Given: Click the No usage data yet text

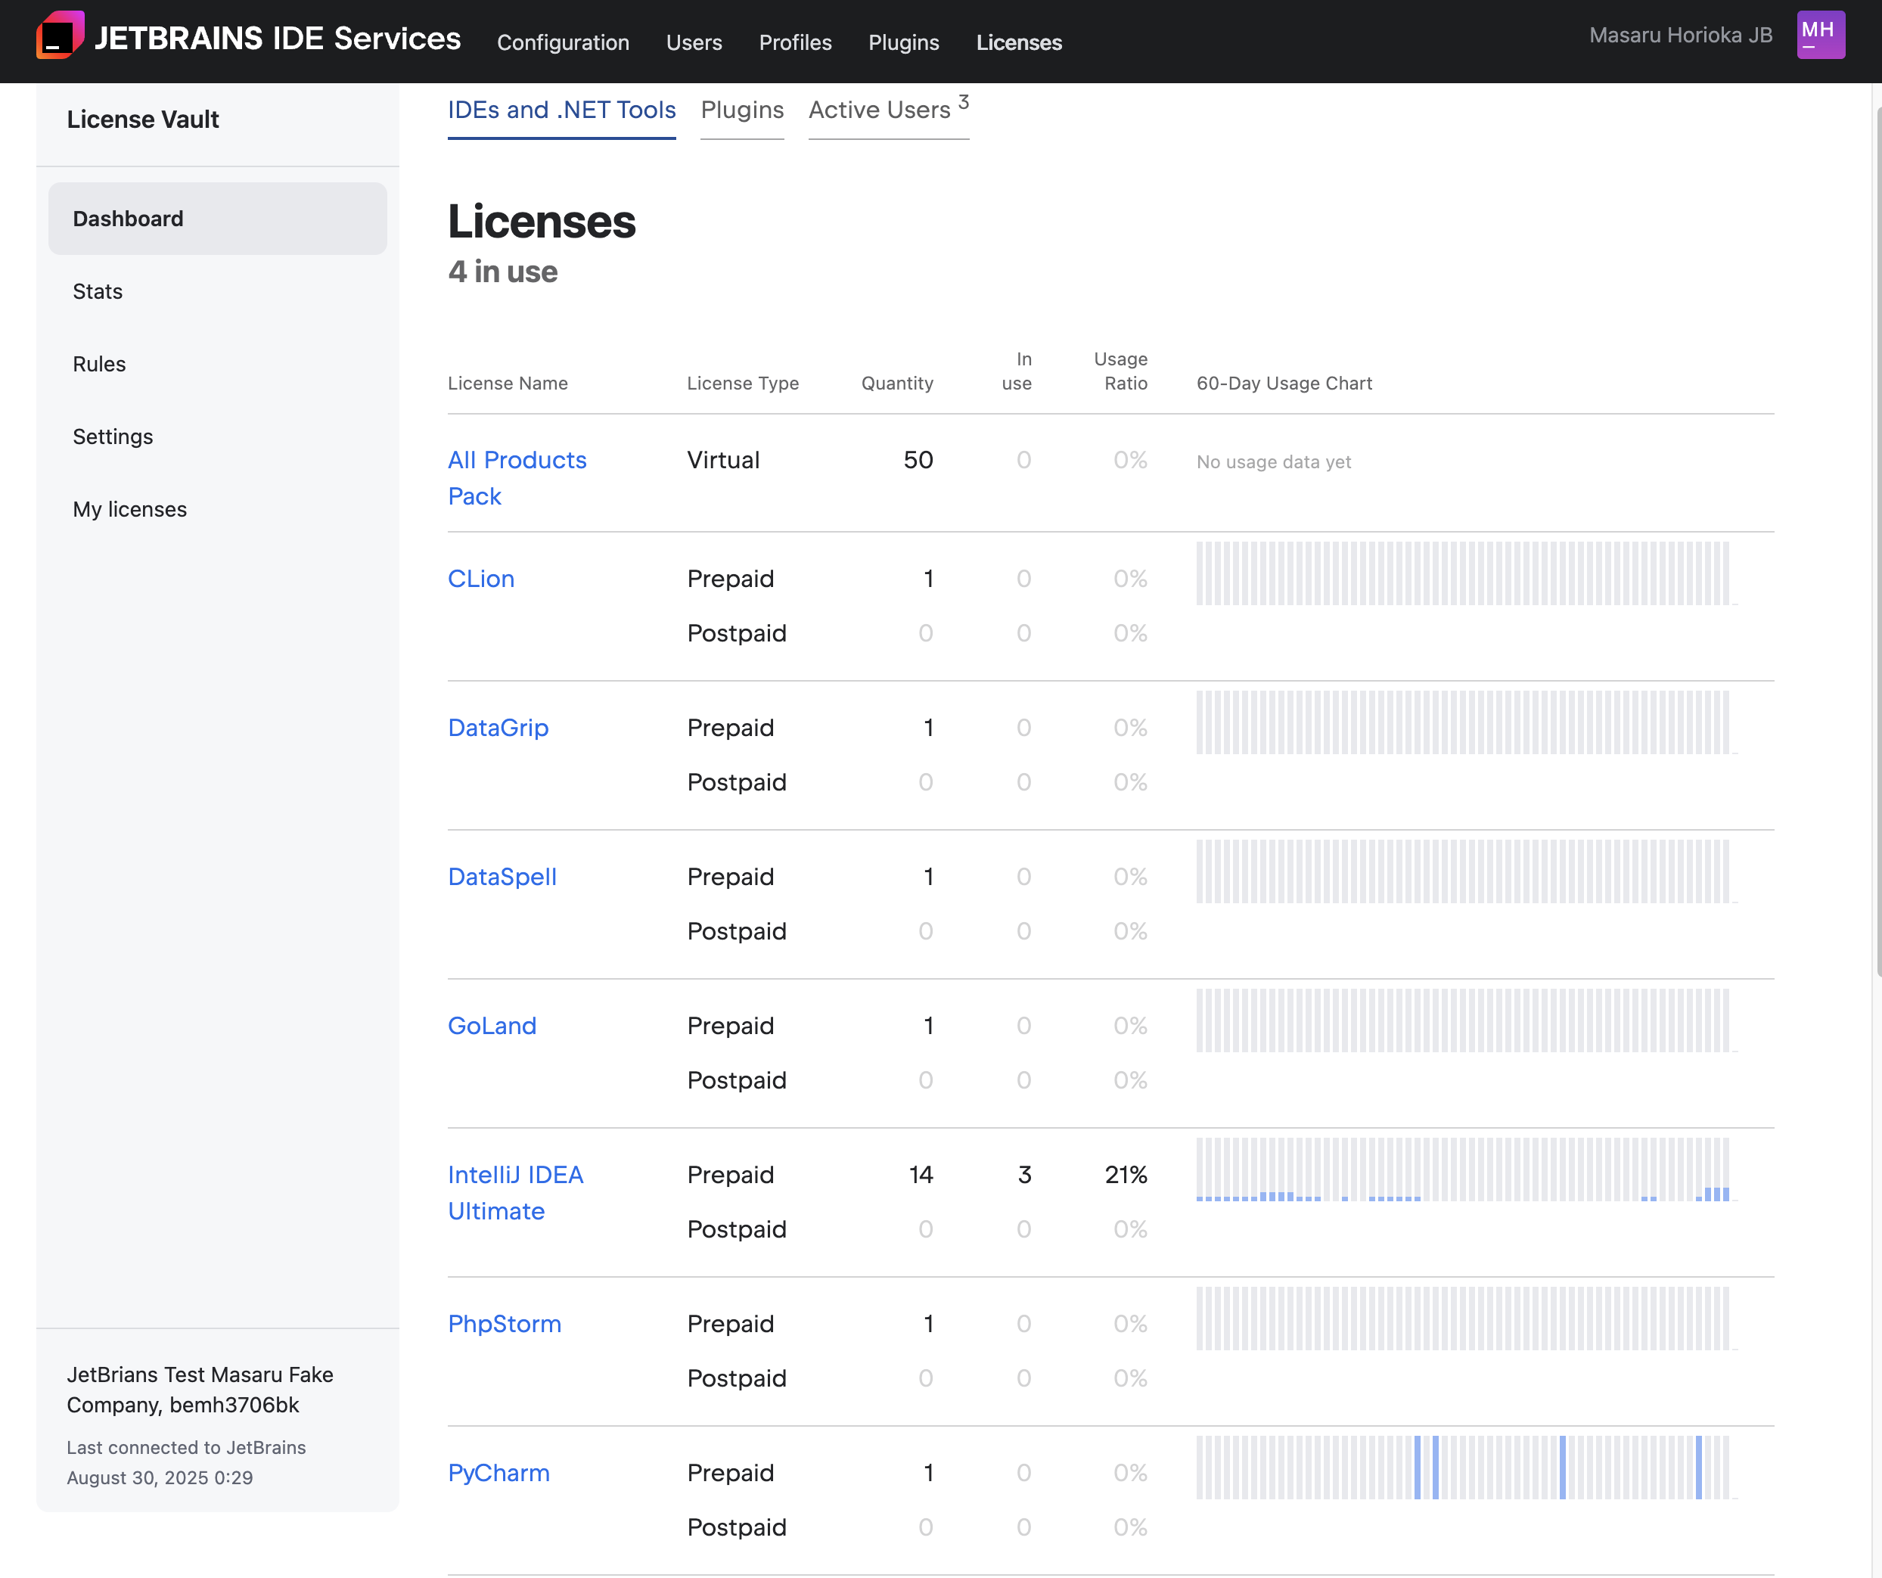Looking at the screenshot, I should point(1274,462).
